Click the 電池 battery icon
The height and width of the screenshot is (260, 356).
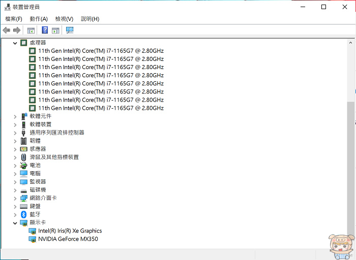point(23,166)
